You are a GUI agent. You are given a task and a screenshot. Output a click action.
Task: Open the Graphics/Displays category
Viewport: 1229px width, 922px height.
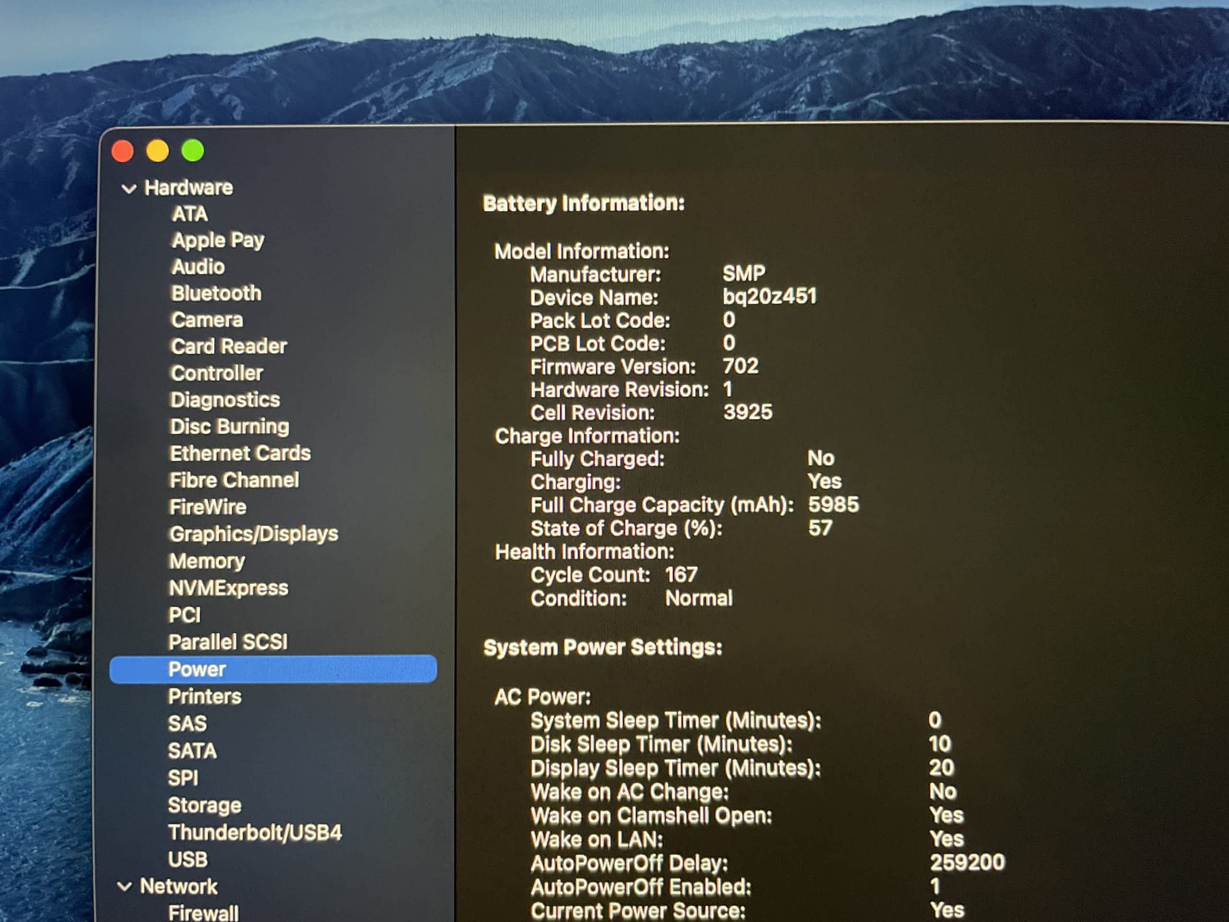pyautogui.click(x=253, y=534)
